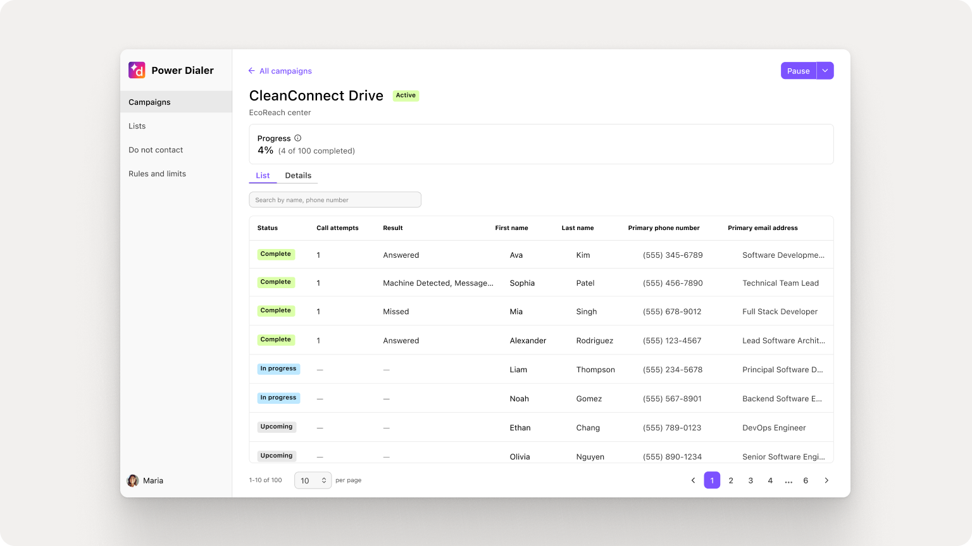Click 'Machine Detected, Message...' result

[x=438, y=283]
